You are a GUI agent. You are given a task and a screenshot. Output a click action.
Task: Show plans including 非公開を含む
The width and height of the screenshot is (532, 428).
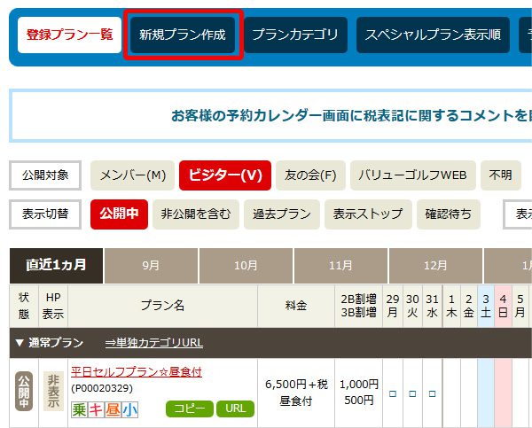pos(196,214)
